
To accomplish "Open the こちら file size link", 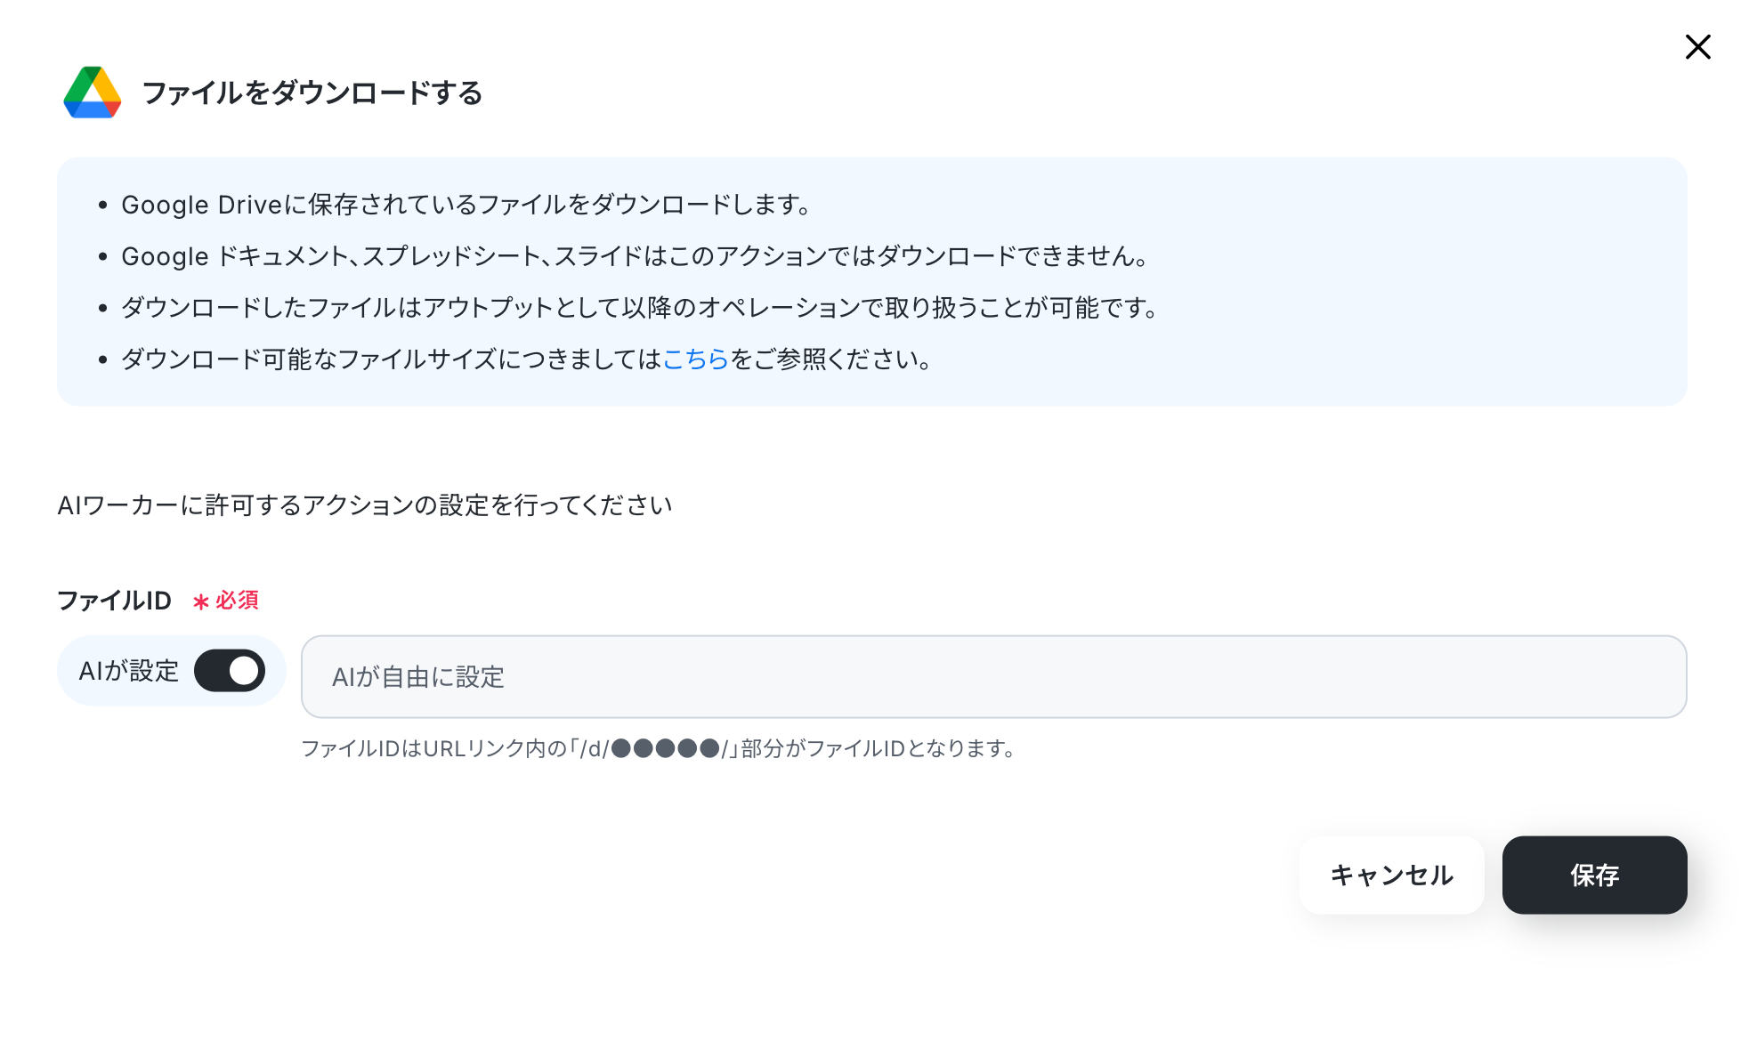I will [x=695, y=359].
